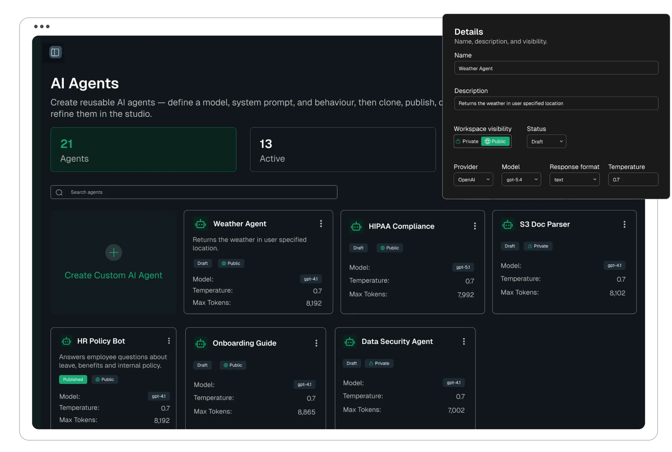Click the Name field with Weather Agent
The height and width of the screenshot is (452, 672).
point(556,68)
